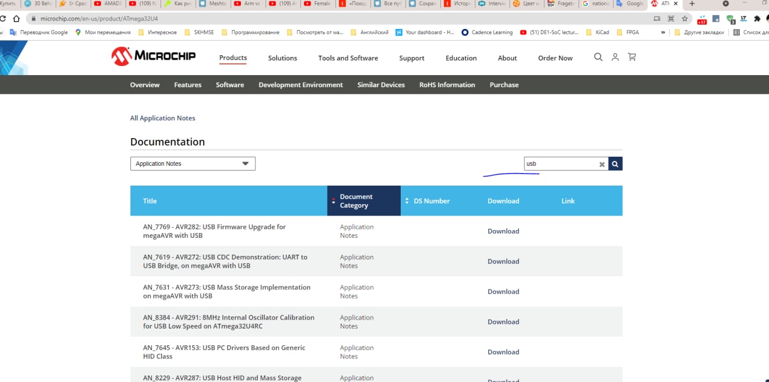Go to browser home page
This screenshot has height=382, width=769.
click(x=16, y=19)
